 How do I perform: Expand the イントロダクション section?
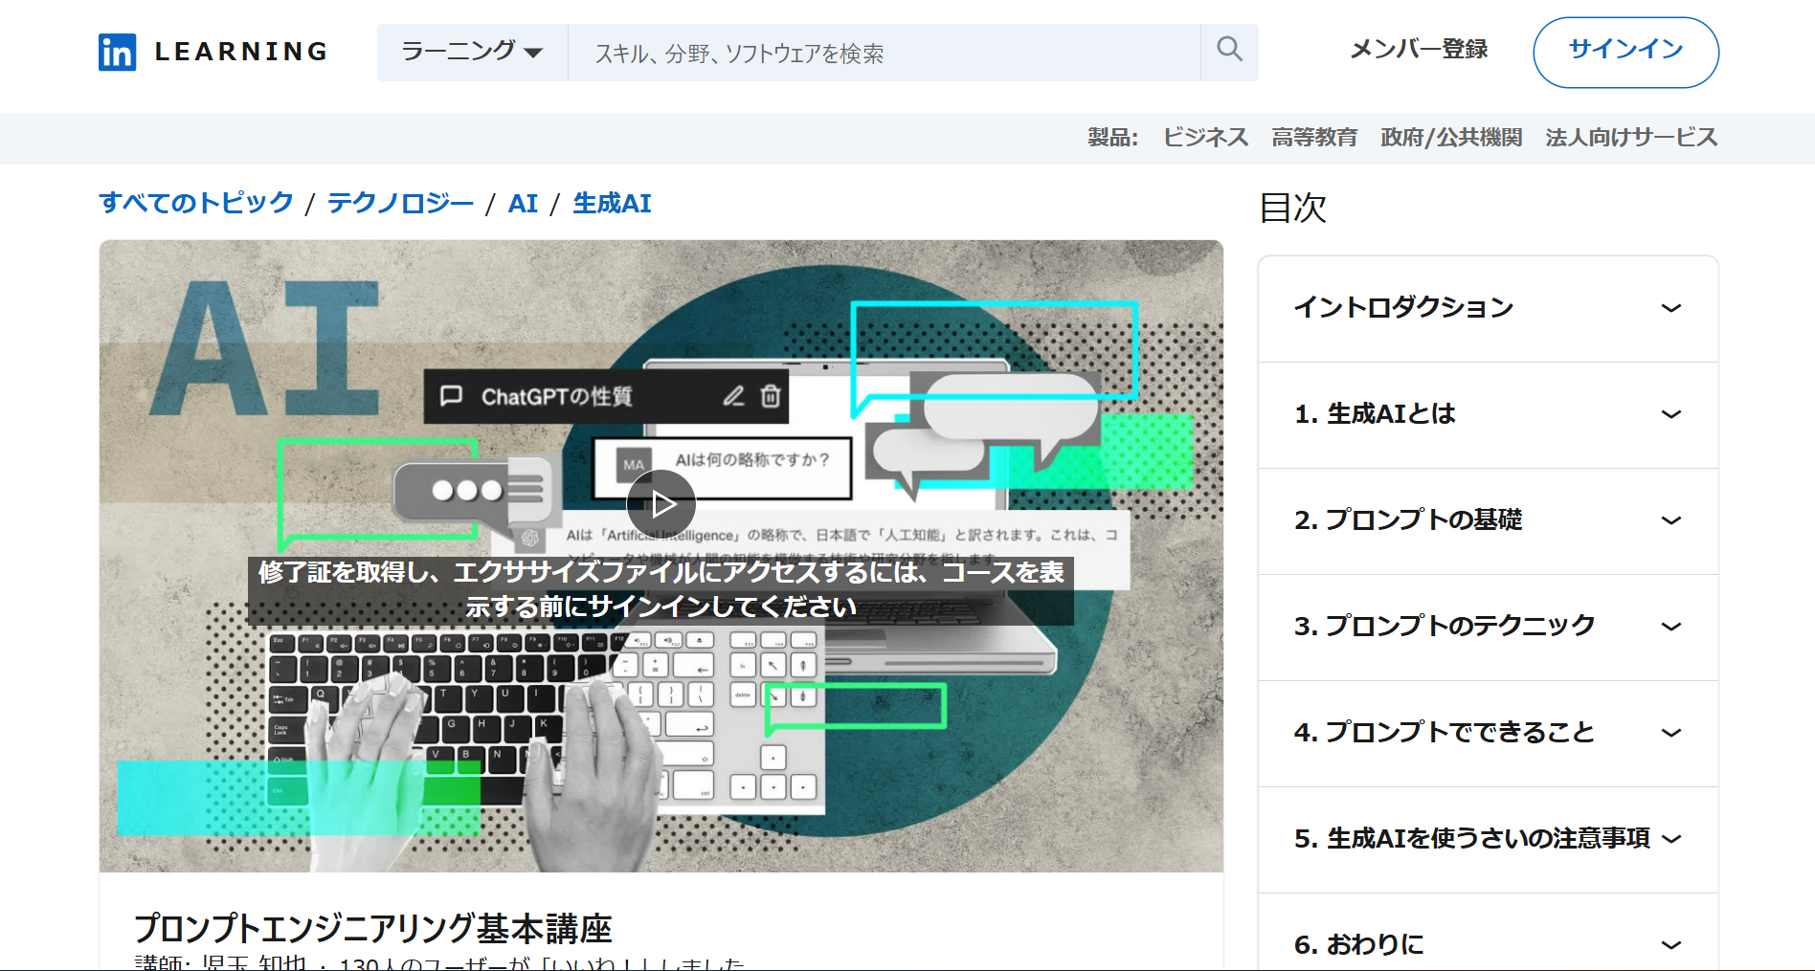1487,307
